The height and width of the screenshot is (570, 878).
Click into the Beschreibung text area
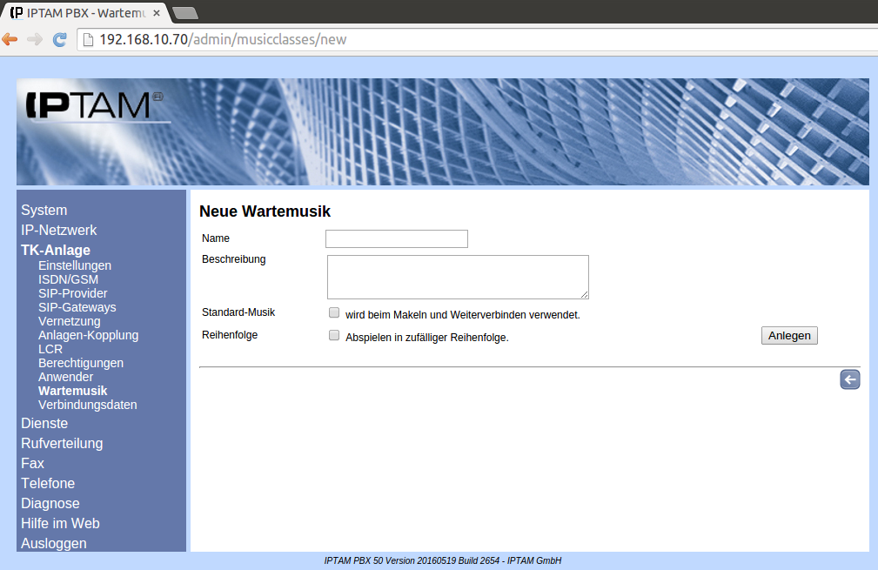(458, 277)
